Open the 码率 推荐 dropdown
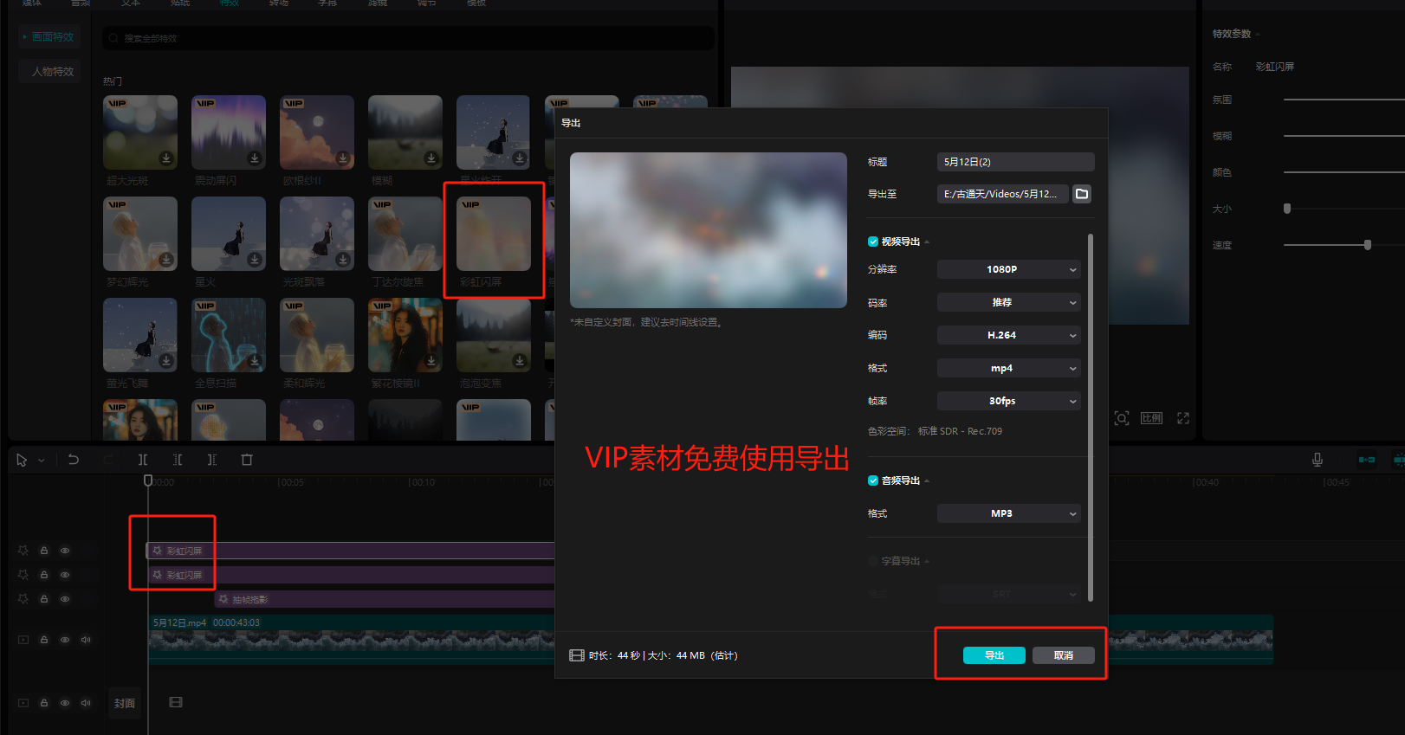This screenshot has width=1405, height=735. (1008, 302)
